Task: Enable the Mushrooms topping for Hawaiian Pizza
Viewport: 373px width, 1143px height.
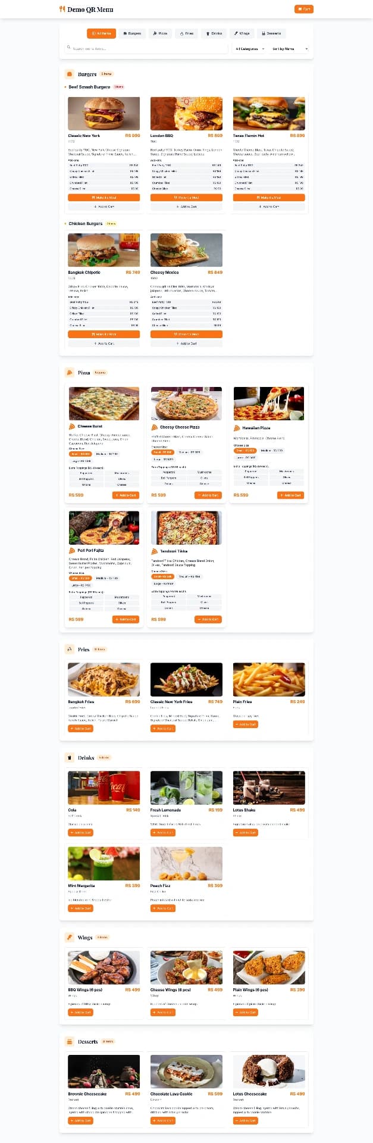Action: click(287, 471)
